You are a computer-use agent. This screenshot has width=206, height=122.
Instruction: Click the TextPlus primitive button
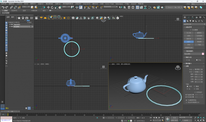(189, 48)
